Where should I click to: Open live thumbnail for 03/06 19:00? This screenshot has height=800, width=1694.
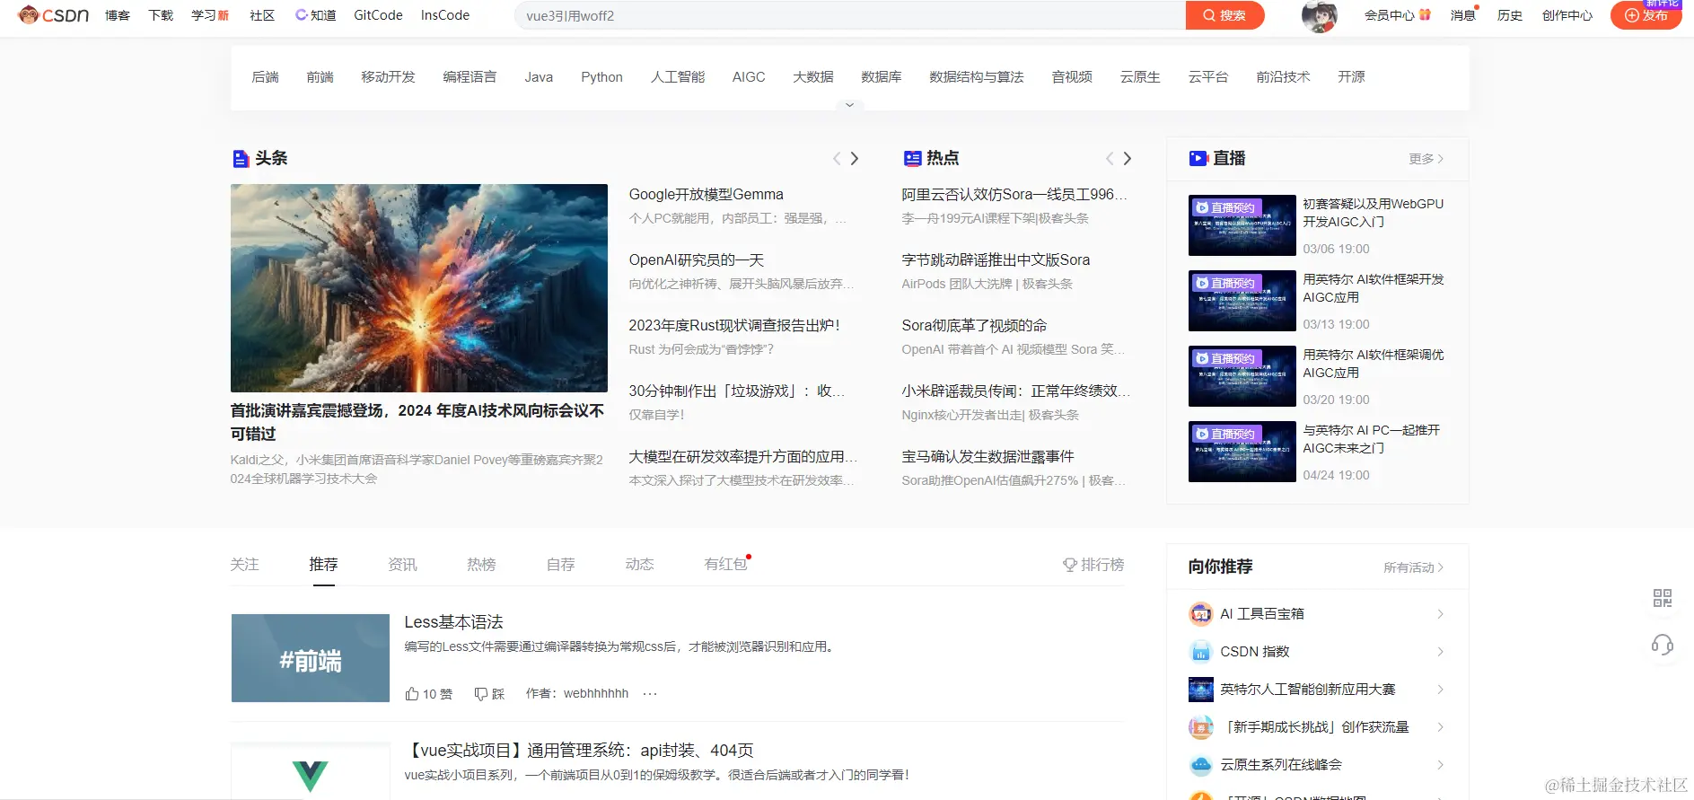(1242, 225)
